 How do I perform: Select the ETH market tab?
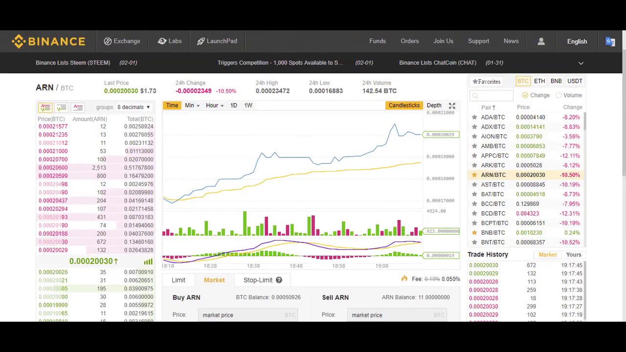coord(539,81)
